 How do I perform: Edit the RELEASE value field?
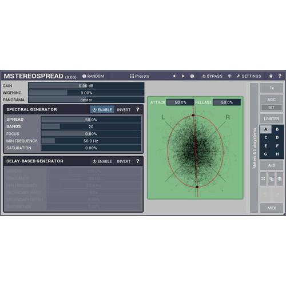coord(227,102)
